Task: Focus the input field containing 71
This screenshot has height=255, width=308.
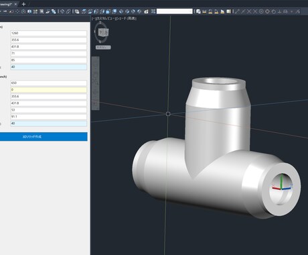Action: 49,54
